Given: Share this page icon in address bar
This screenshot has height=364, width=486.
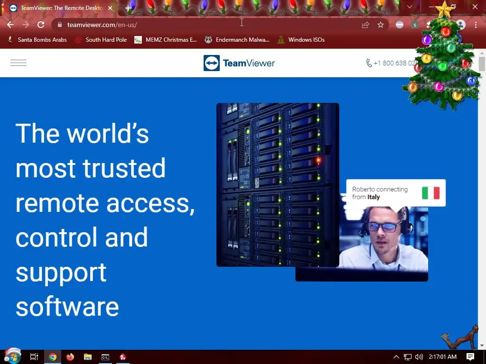Looking at the screenshot, I should coord(365,25).
